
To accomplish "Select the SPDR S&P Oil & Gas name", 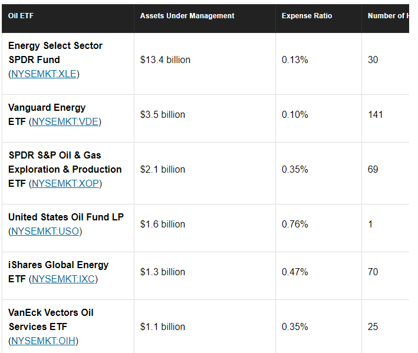I will [65, 169].
